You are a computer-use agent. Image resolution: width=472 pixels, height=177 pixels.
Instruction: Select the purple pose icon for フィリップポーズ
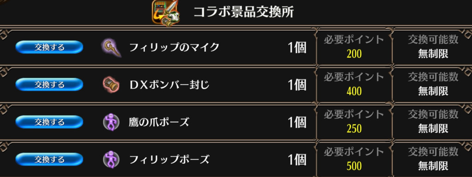tap(111, 159)
